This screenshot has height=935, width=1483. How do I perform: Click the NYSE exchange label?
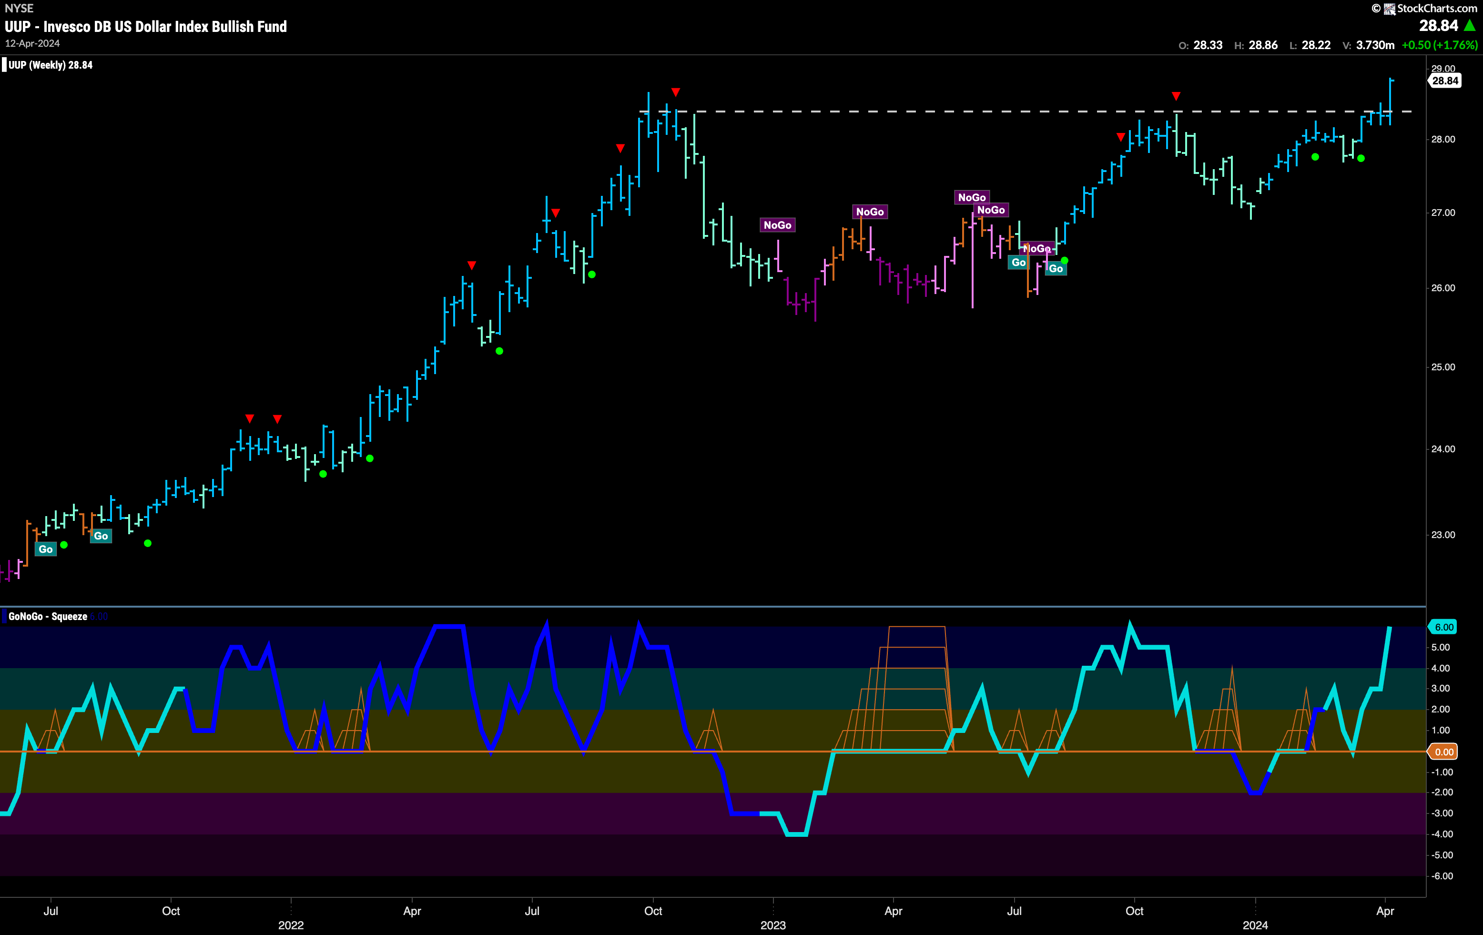[19, 8]
